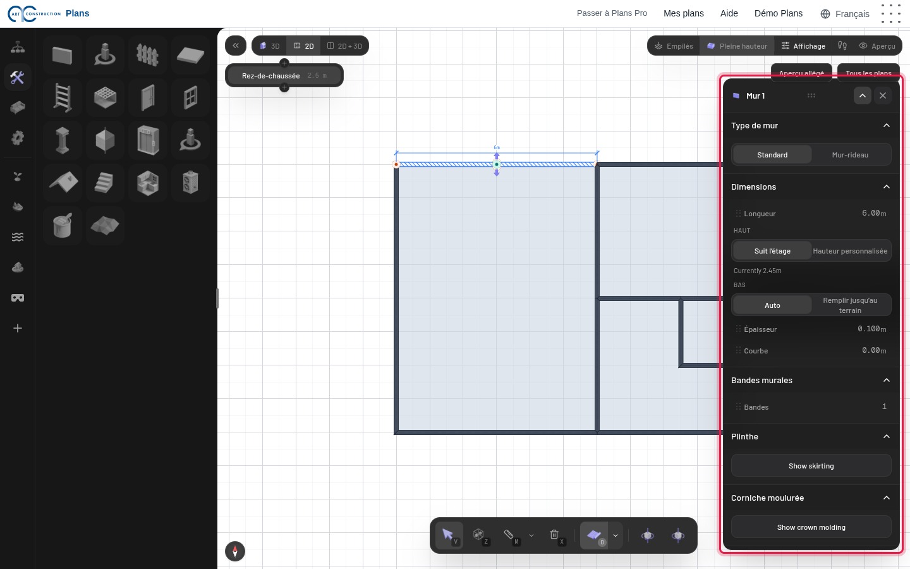Viewport: 910px width, 569px height.
Task: Open the VR headset sidebar item
Action: (x=18, y=298)
